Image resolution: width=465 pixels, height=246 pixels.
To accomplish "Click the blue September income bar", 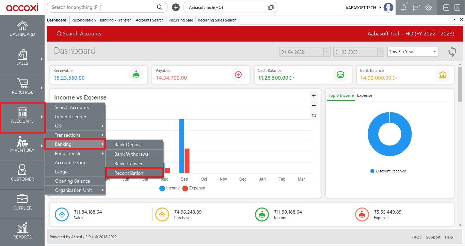I will click(x=182, y=146).
